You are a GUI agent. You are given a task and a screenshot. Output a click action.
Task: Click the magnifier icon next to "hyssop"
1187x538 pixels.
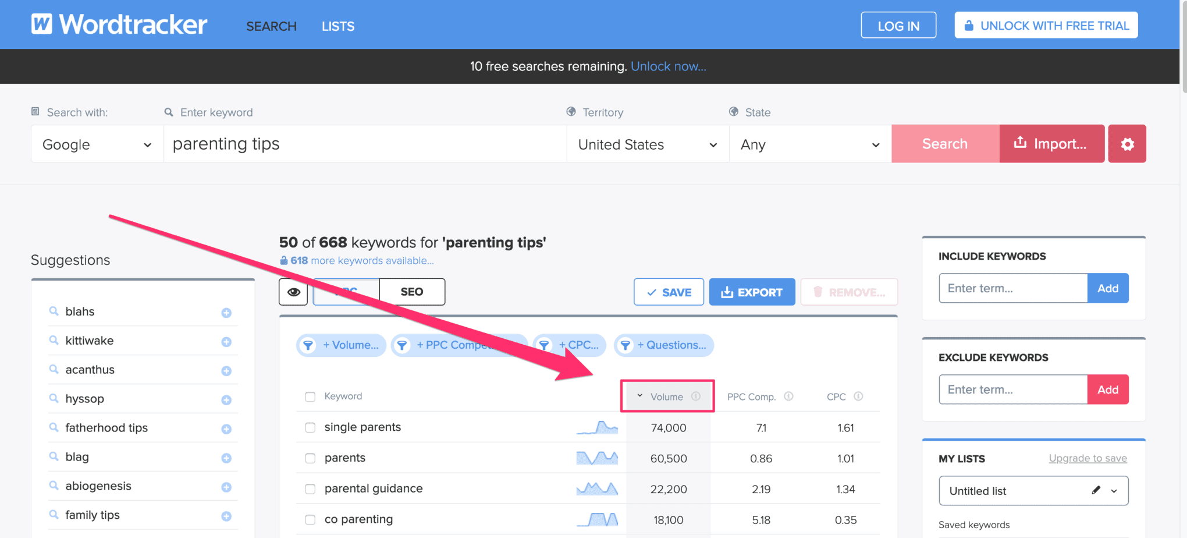(54, 399)
